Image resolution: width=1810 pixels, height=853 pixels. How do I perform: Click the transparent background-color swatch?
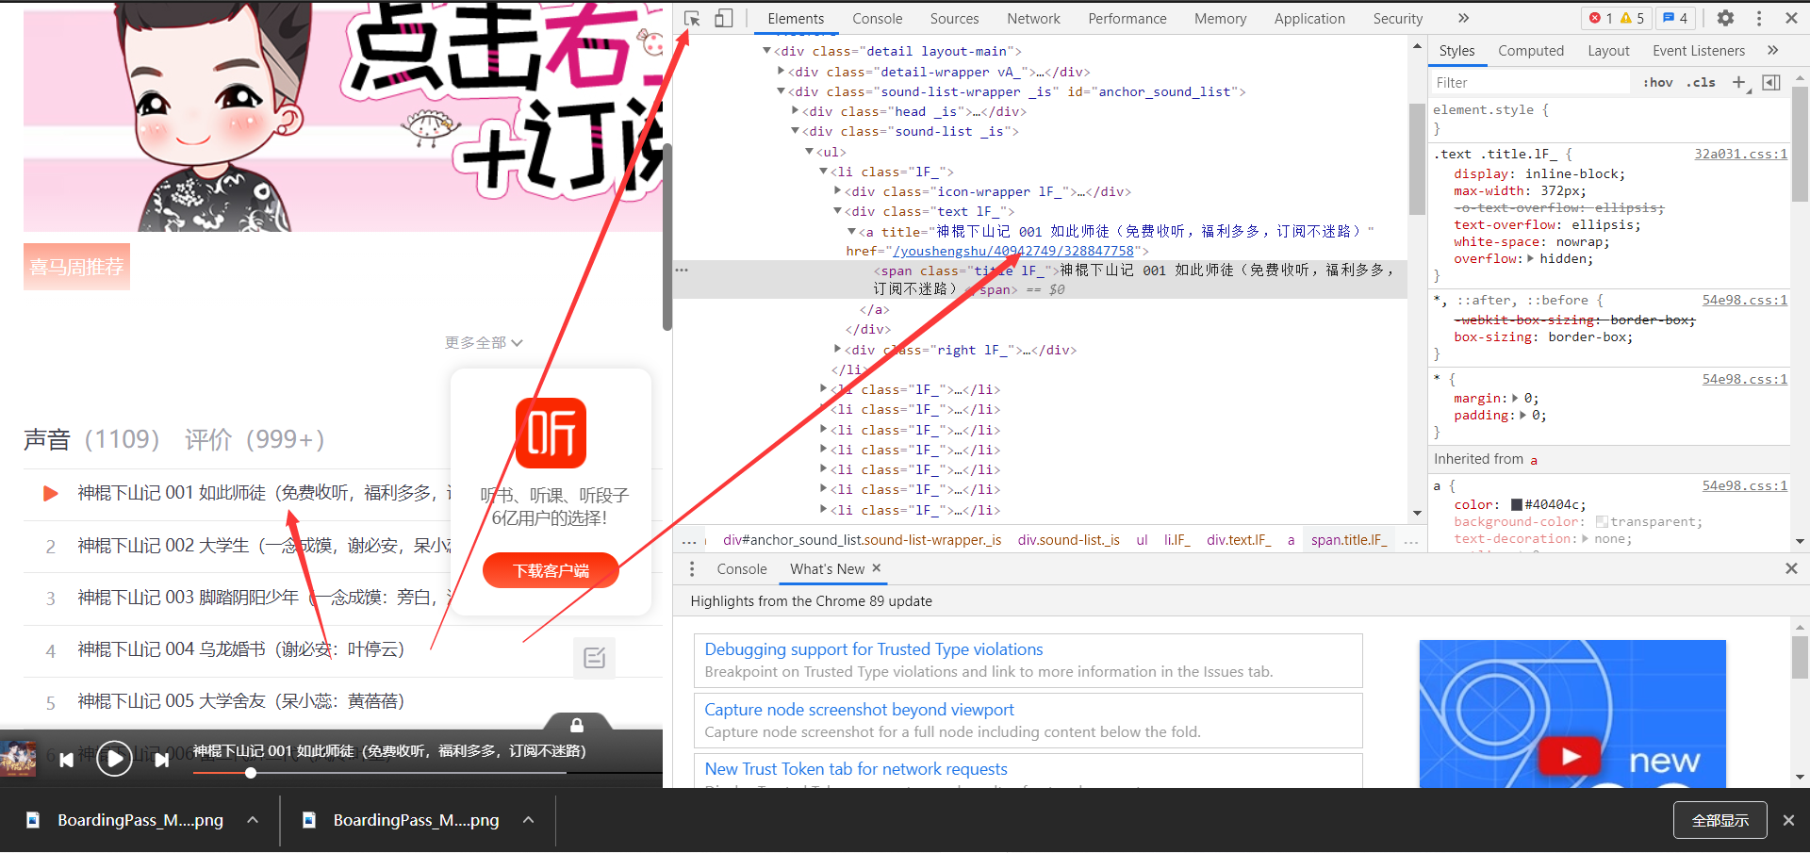coord(1602,521)
